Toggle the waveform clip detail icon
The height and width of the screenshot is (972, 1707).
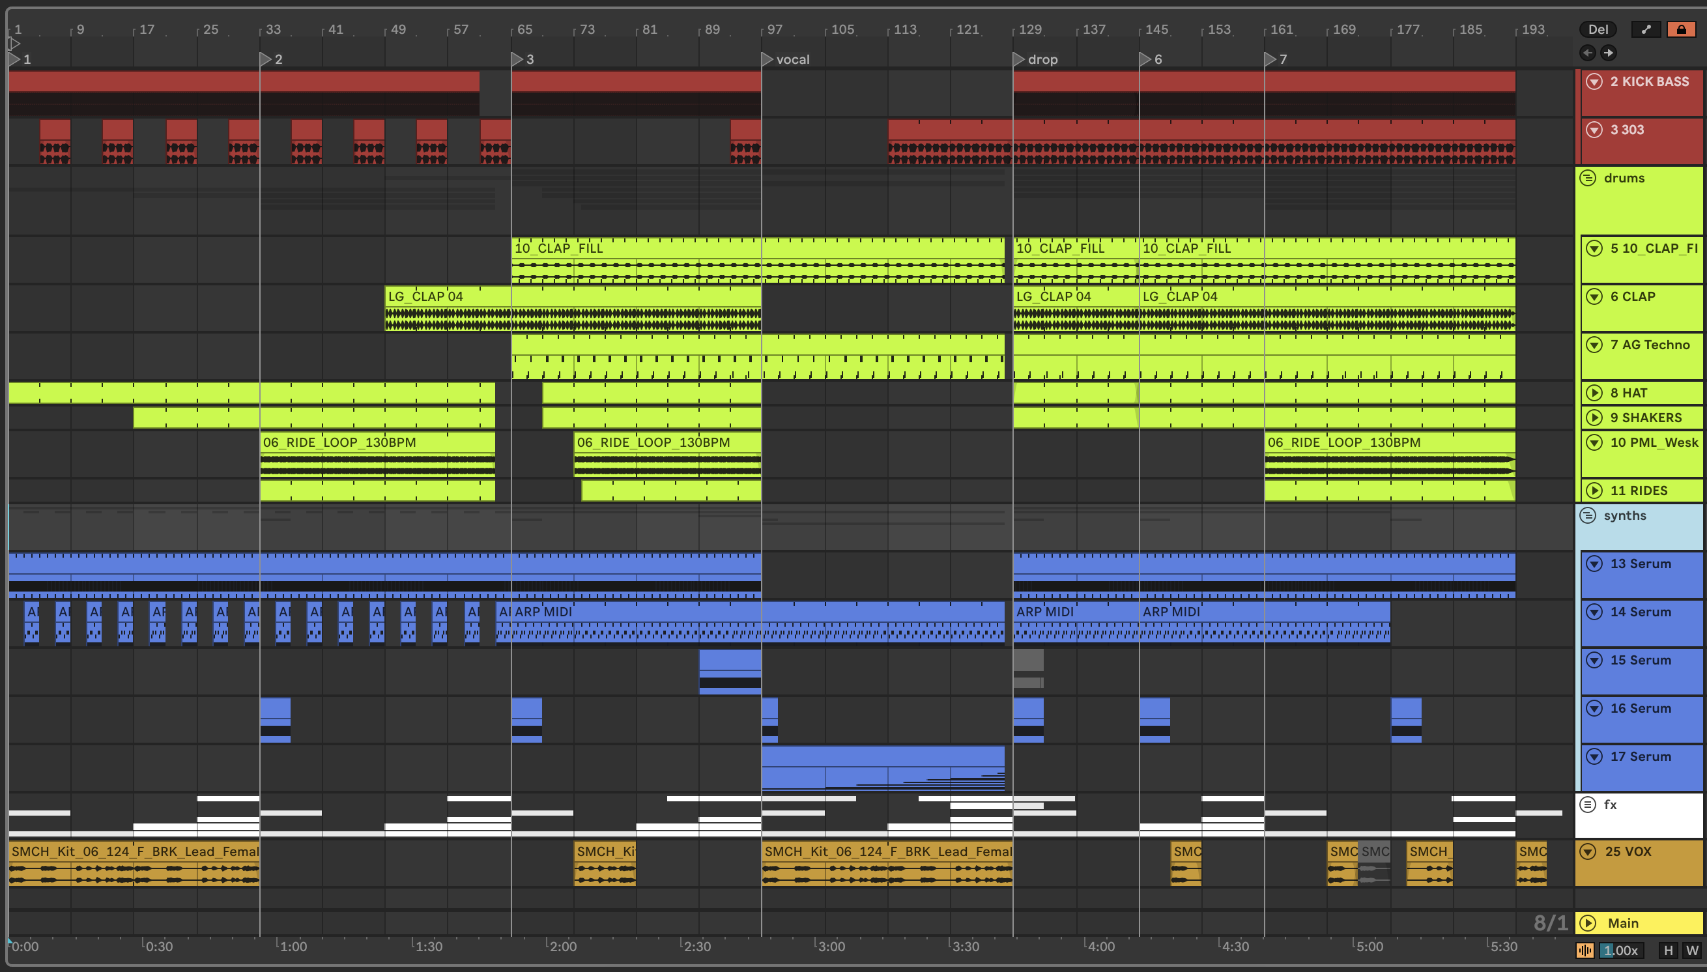point(1585,950)
